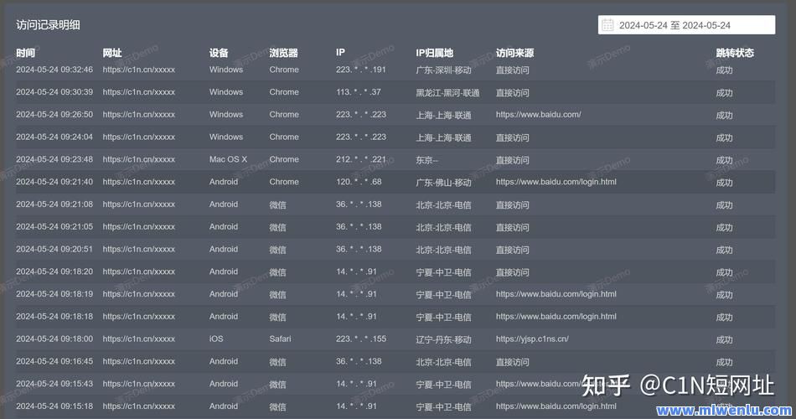Click IP 120.*.*.68

359,181
